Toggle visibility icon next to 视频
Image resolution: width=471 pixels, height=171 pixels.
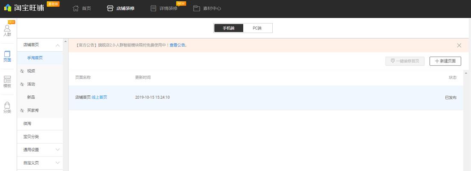(x=22, y=71)
